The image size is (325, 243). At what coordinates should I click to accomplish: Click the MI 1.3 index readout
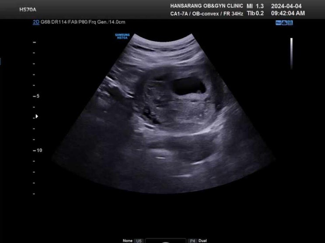[x=255, y=6]
